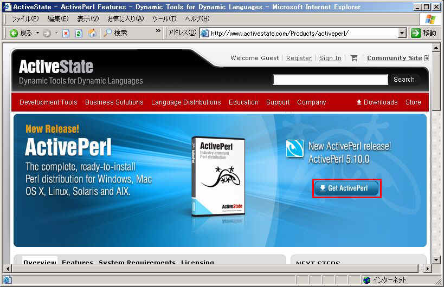Open the 編集(E) menu
Screen dimensions: 444x287
click(x=58, y=19)
